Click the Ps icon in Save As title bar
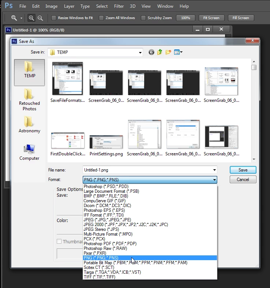This screenshot has width=270, height=288. pyautogui.click(x=14, y=41)
